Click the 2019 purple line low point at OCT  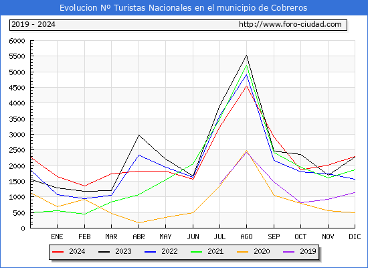[x=300, y=202]
